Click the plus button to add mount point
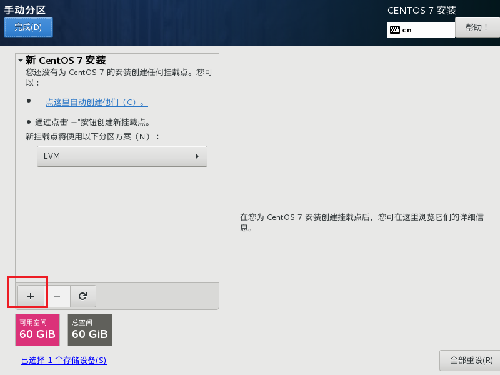The height and width of the screenshot is (375, 500). point(31,296)
